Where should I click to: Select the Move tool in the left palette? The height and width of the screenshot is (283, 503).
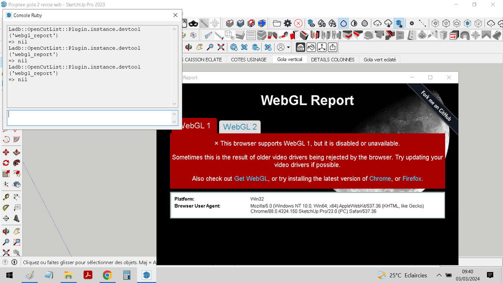coord(6,152)
